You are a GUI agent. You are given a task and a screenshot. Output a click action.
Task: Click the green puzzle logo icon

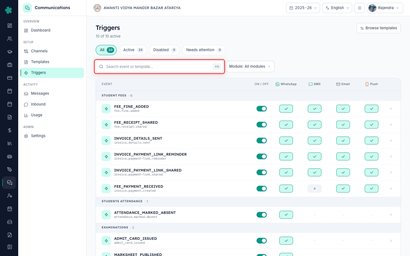click(x=9, y=10)
